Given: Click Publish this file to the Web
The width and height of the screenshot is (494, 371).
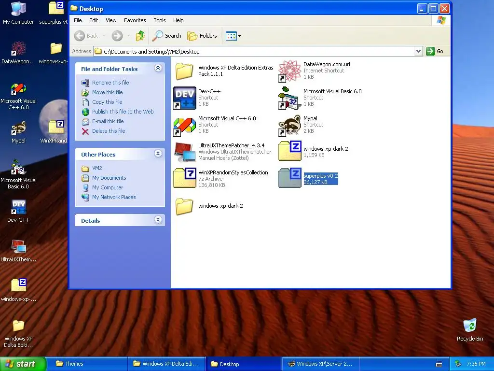Looking at the screenshot, I should pyautogui.click(x=118, y=112).
